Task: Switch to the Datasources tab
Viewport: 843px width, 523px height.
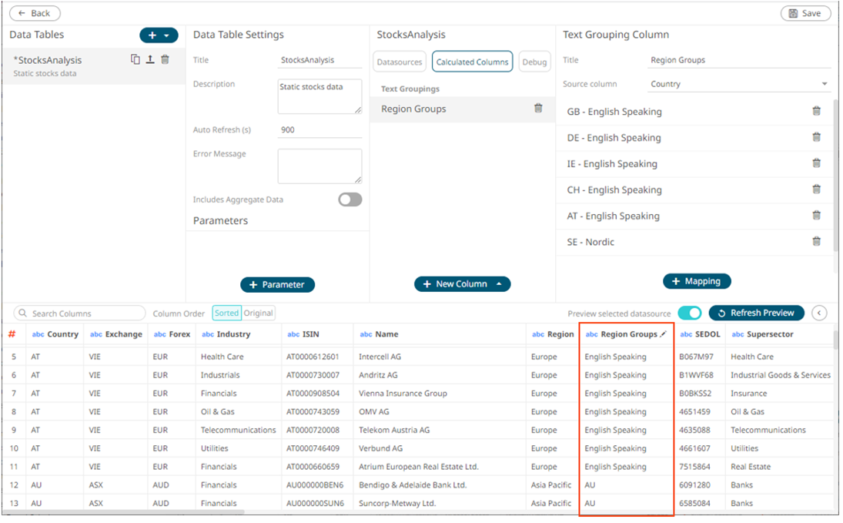Action: point(400,62)
